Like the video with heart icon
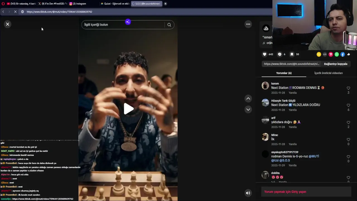Image resolution: width=357 pixels, height=201 pixels. click(265, 54)
